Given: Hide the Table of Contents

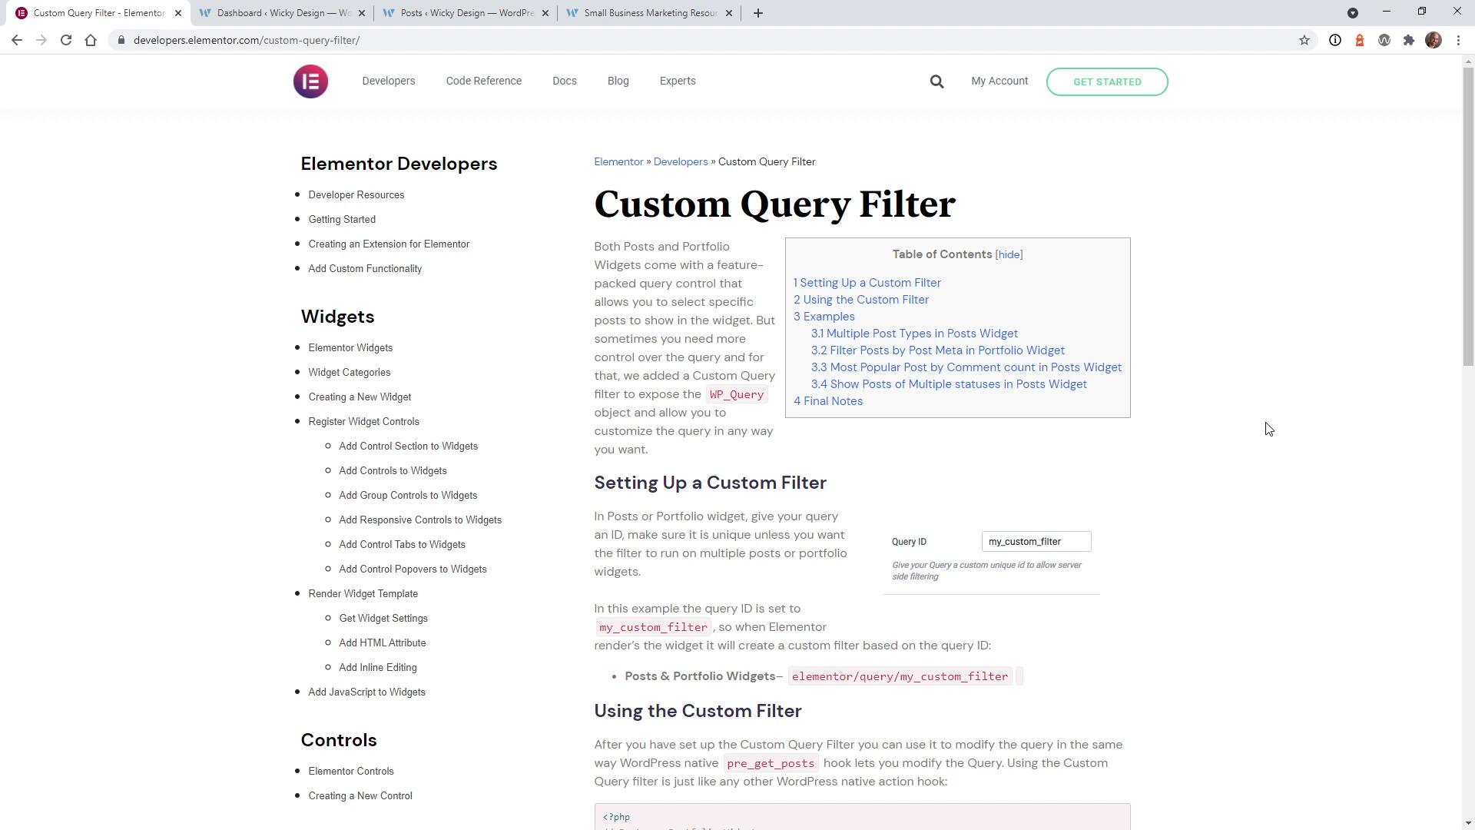Looking at the screenshot, I should point(1009,254).
